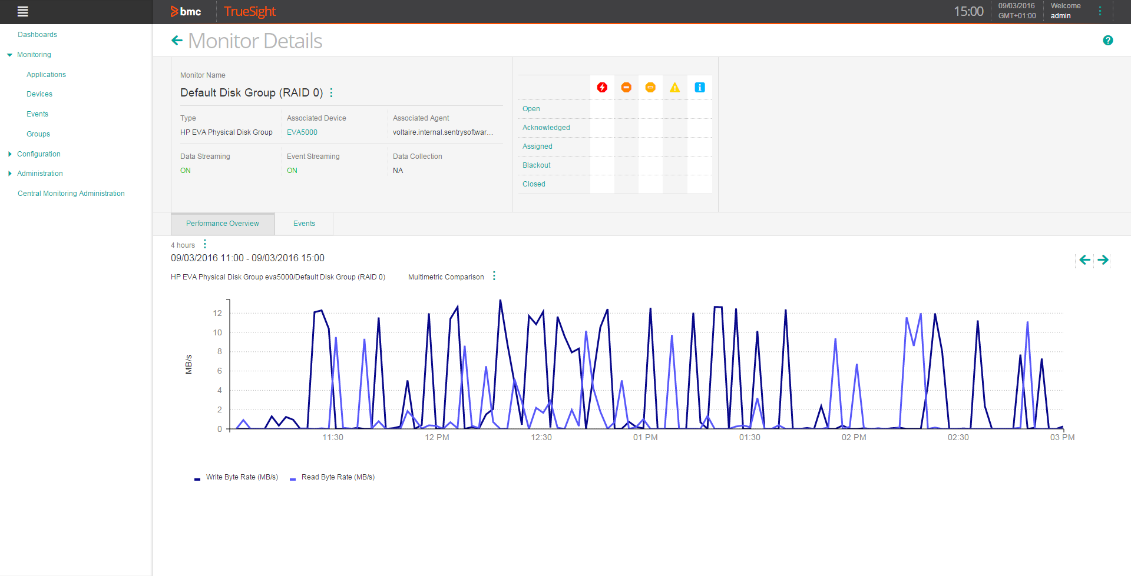
Task: Click the Open event status row
Action: click(x=615, y=109)
